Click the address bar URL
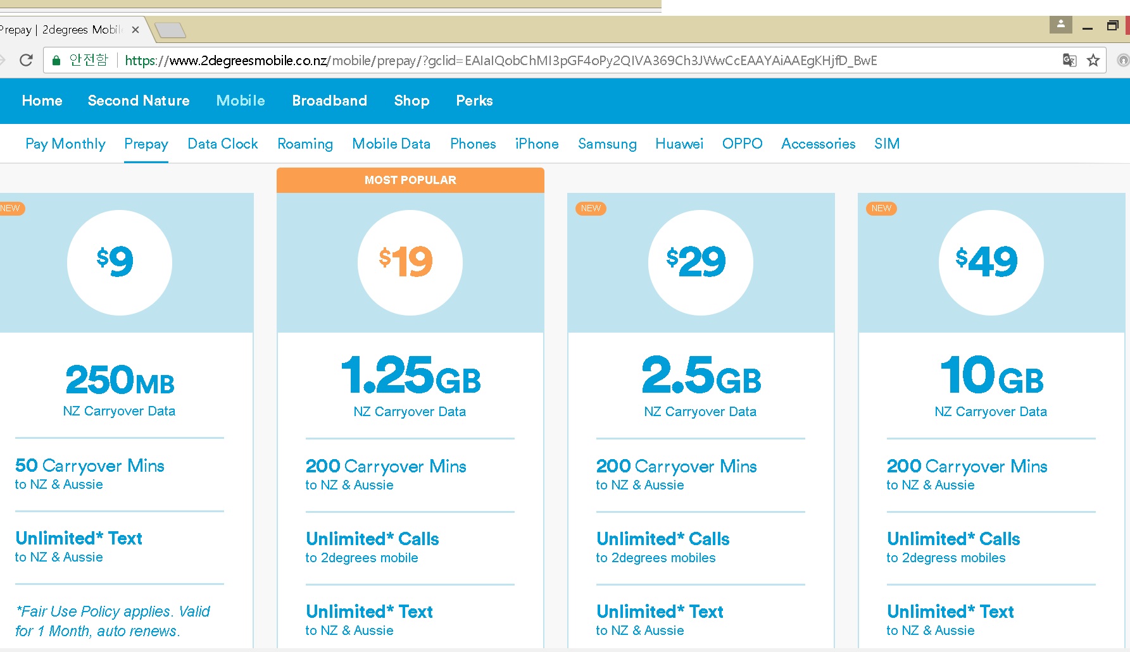This screenshot has height=652, width=1130. (x=500, y=61)
